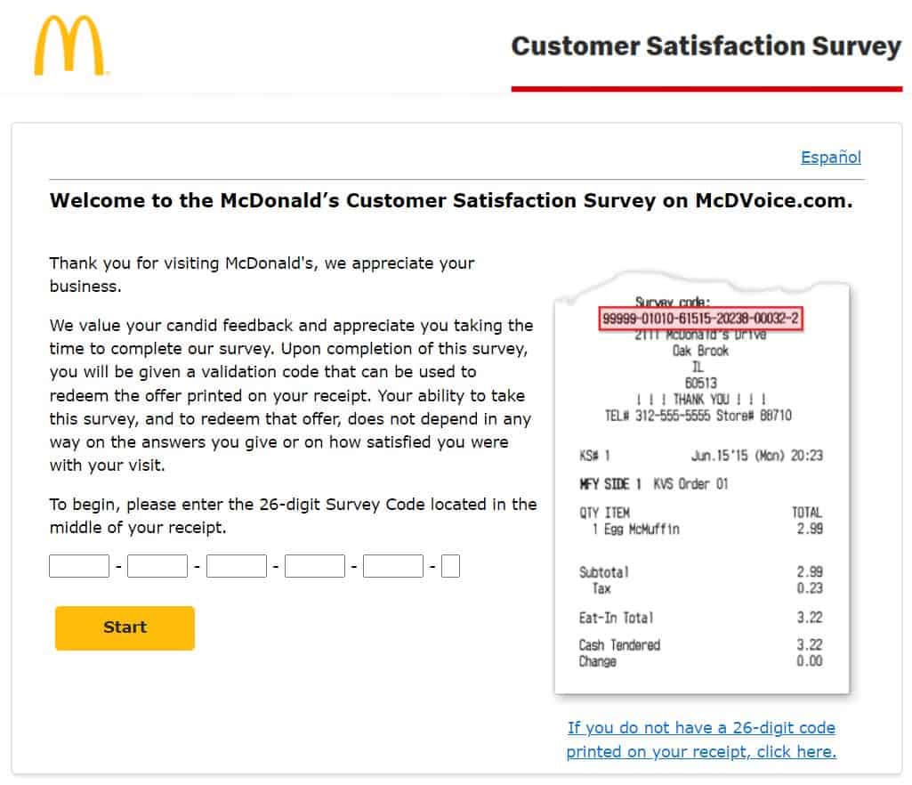Click the McDonald's golden arches logo
Image resolution: width=912 pixels, height=785 pixels.
click(x=69, y=45)
